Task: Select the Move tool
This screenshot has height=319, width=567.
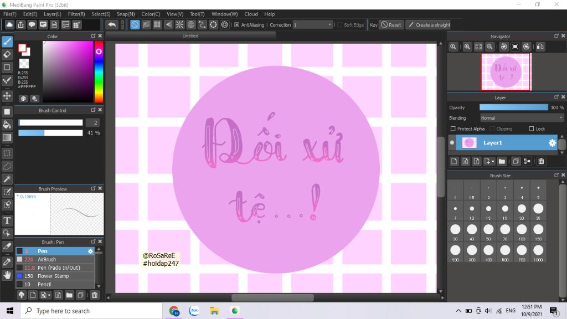Action: pos(7,96)
